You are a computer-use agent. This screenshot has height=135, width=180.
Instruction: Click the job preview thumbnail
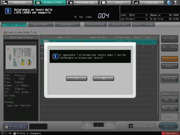click(x=21, y=57)
